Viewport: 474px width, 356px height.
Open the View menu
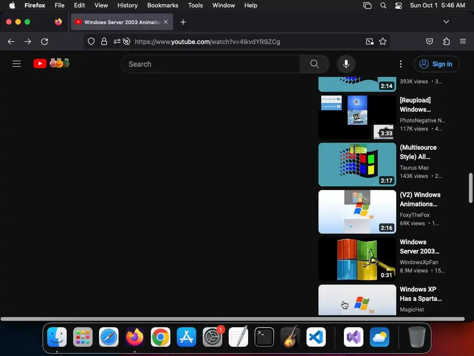tap(101, 6)
